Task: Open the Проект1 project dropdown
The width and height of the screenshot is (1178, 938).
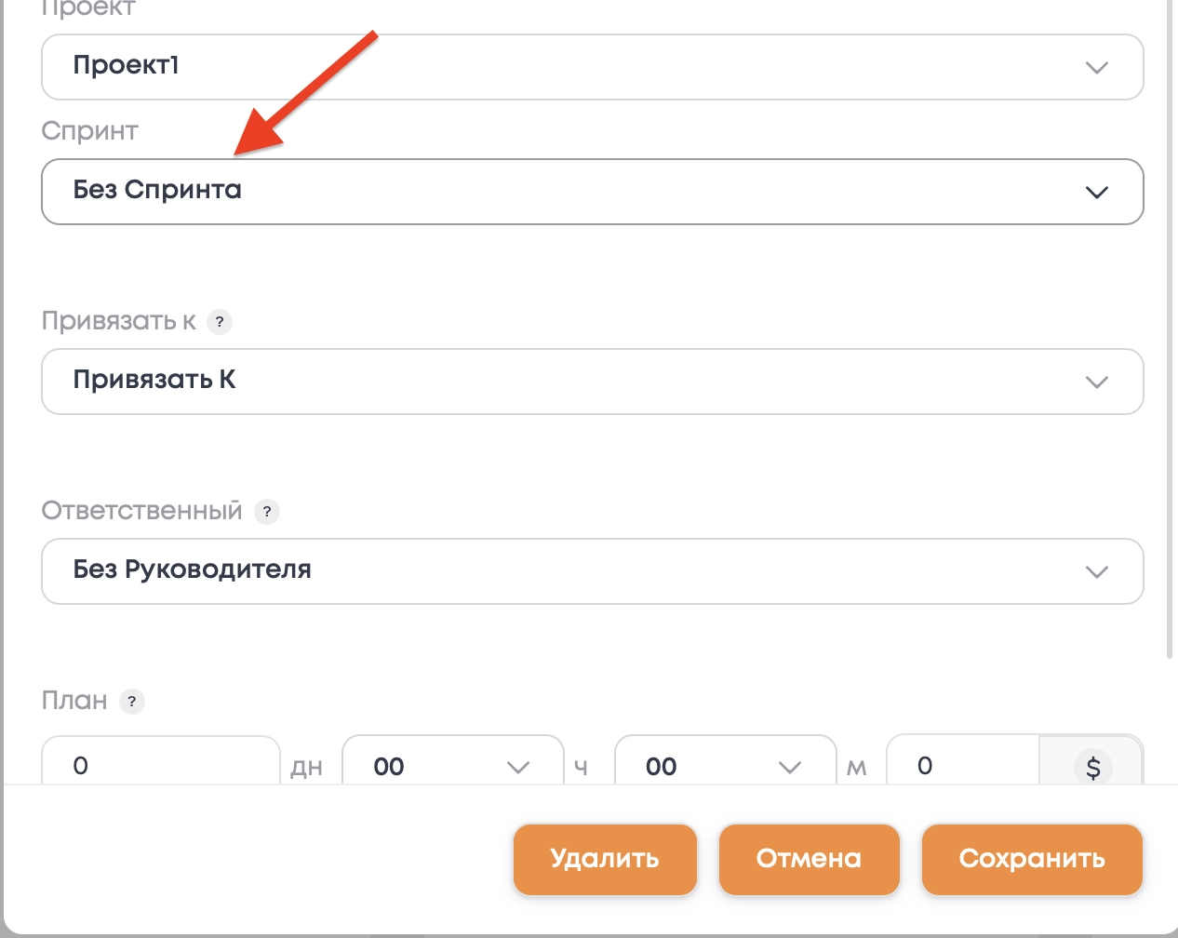Action: click(x=558, y=67)
